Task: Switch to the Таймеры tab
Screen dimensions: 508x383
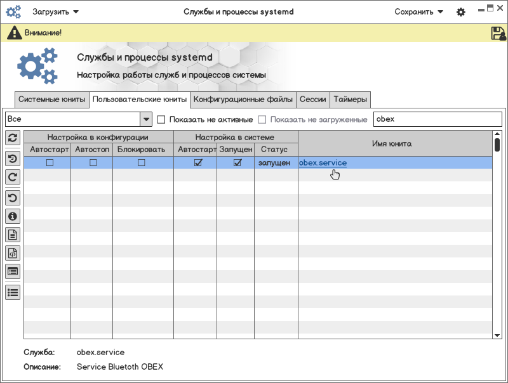Action: pyautogui.click(x=350, y=100)
